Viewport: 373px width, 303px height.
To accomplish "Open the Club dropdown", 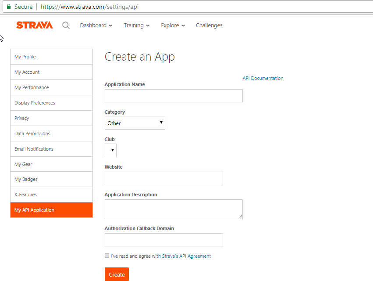I will click(110, 150).
